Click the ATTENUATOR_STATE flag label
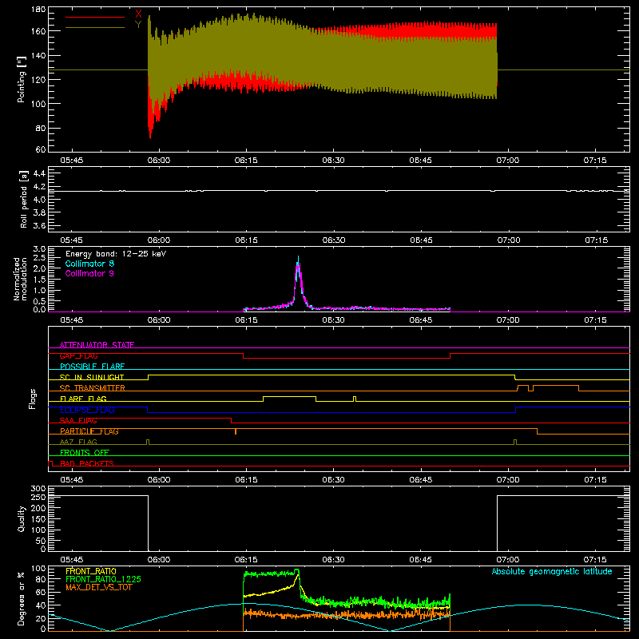 (x=97, y=345)
